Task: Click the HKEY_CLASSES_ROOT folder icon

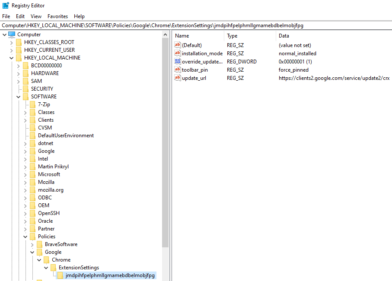Action: point(19,42)
